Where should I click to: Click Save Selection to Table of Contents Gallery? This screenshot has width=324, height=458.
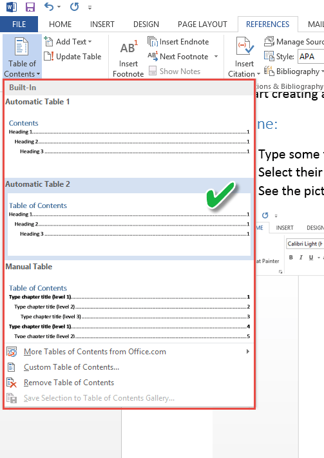click(x=99, y=398)
